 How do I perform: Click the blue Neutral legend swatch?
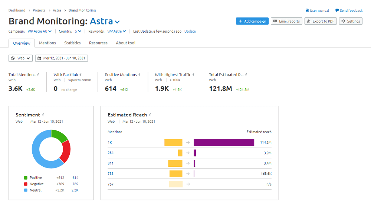click(x=26, y=190)
